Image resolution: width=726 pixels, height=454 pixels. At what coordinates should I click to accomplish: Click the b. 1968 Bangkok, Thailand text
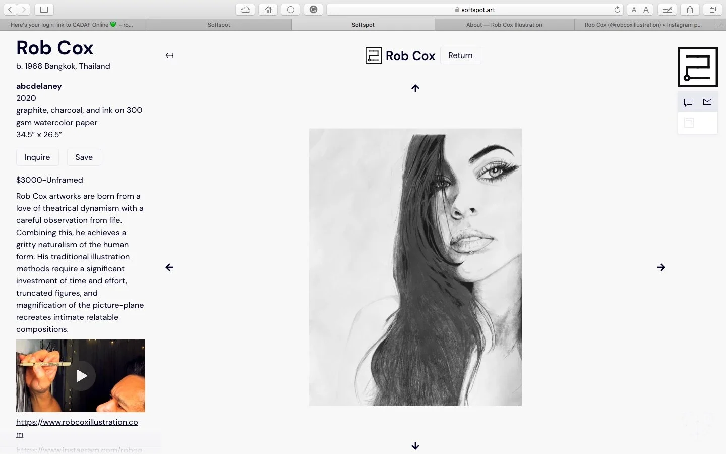(63, 66)
